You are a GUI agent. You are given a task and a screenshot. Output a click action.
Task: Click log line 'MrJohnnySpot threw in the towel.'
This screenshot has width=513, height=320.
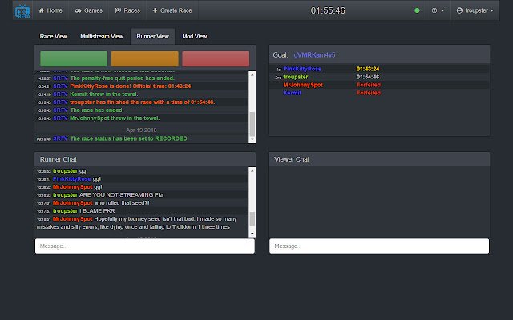(115, 118)
